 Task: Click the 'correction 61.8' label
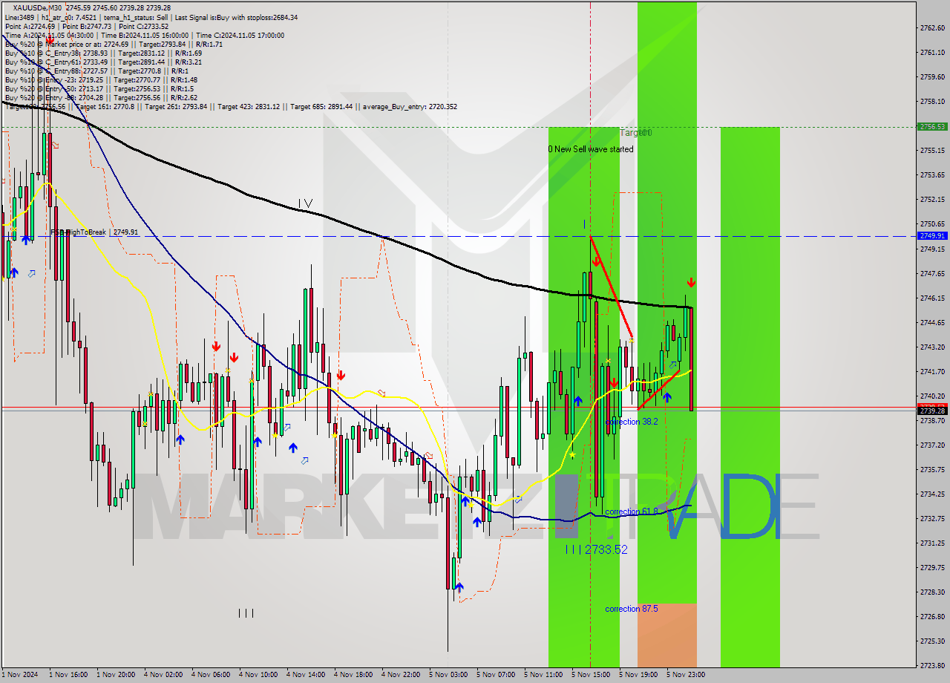(631, 512)
